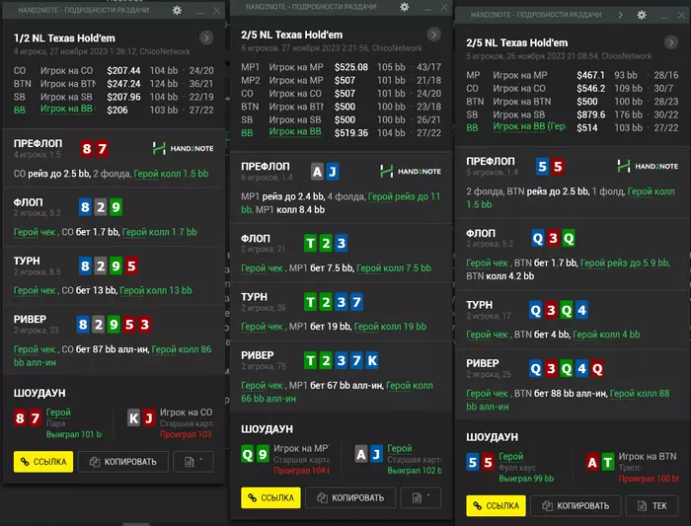Open document export dropdown in left window
Screen dimensions: 691x526
[x=193, y=462]
